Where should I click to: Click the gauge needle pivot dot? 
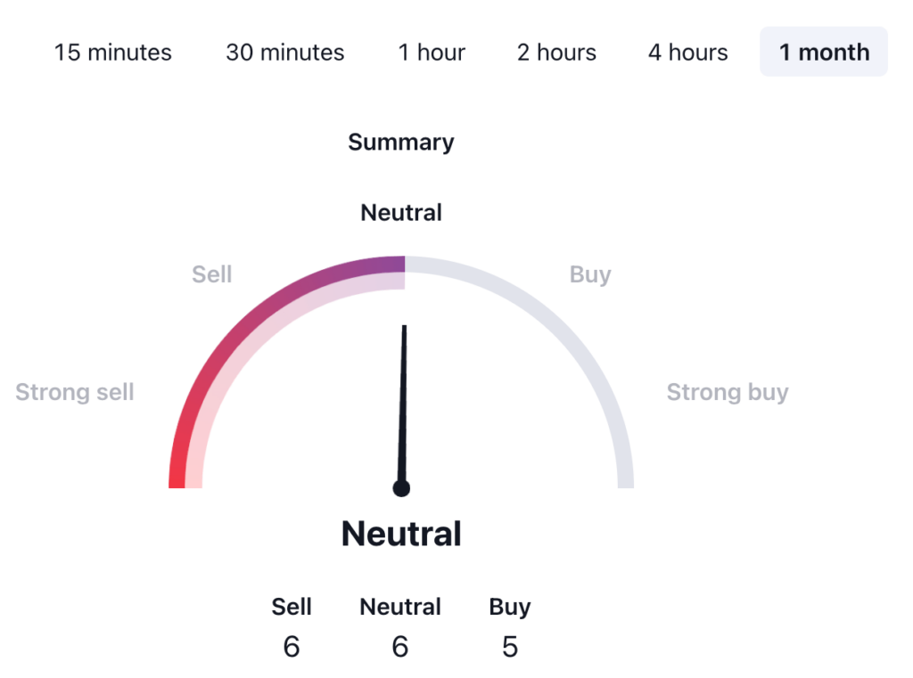401,488
